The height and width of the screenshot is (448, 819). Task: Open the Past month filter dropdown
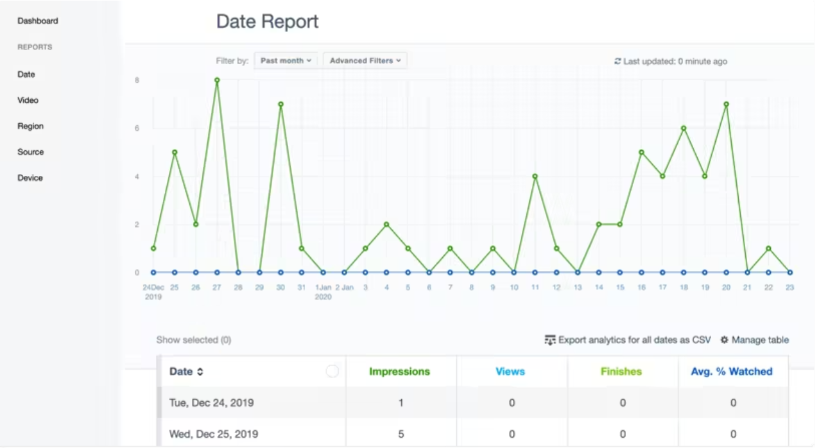(286, 60)
